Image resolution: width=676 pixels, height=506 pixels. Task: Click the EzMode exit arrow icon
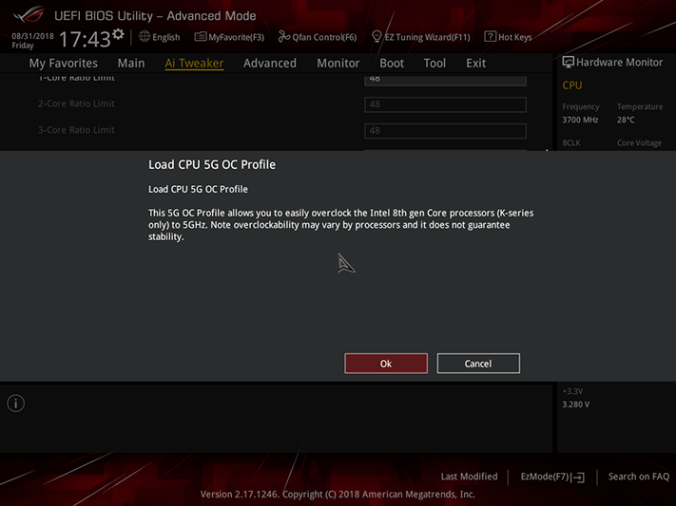(x=579, y=478)
